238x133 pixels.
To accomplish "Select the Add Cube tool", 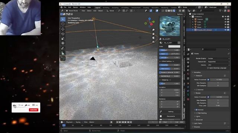I will (63, 58).
